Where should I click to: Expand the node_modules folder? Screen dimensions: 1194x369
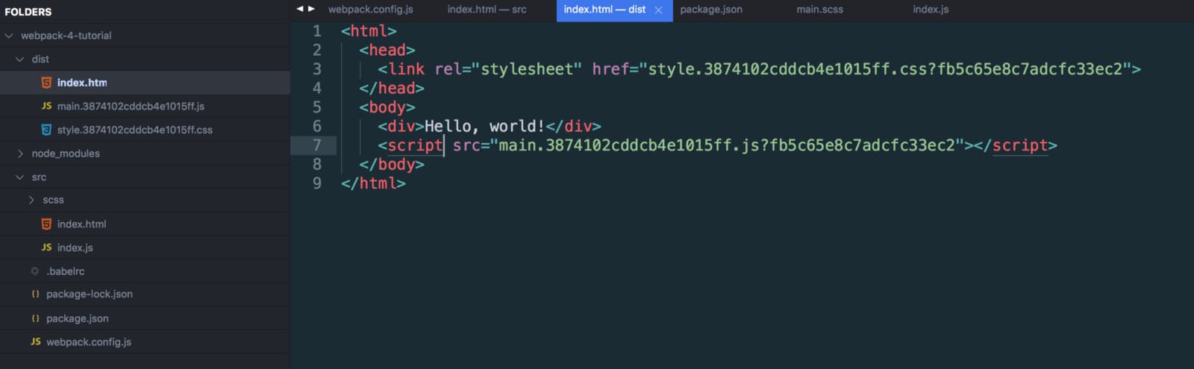[20, 154]
